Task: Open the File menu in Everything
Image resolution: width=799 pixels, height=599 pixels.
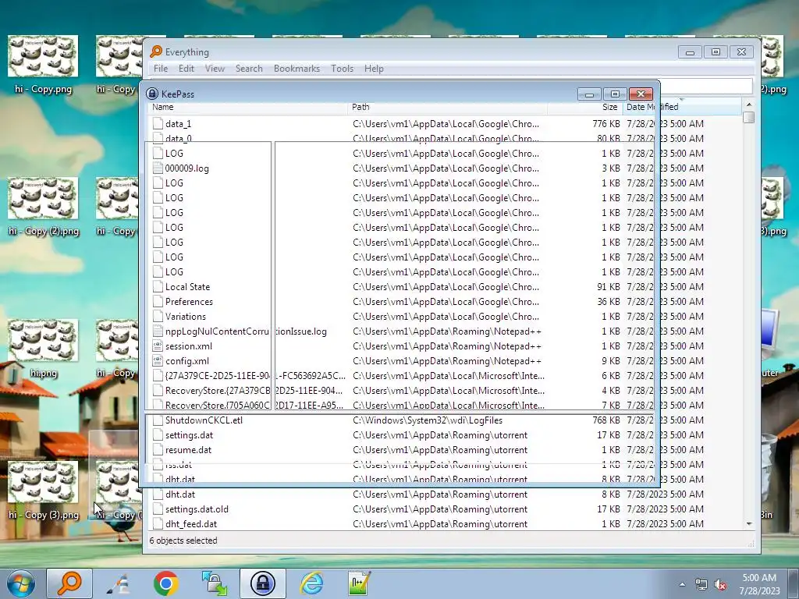Action: [x=161, y=69]
